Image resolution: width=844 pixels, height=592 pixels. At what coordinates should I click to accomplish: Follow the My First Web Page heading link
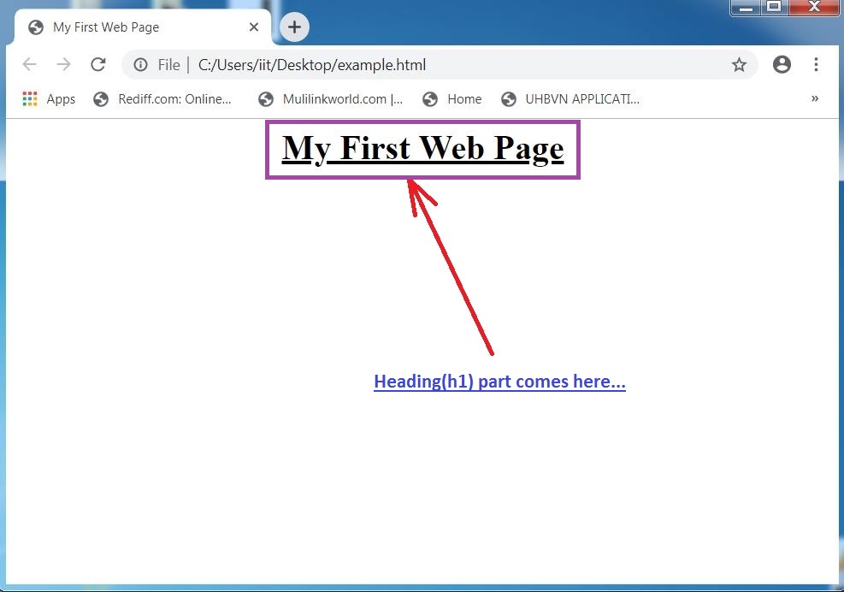coord(422,147)
